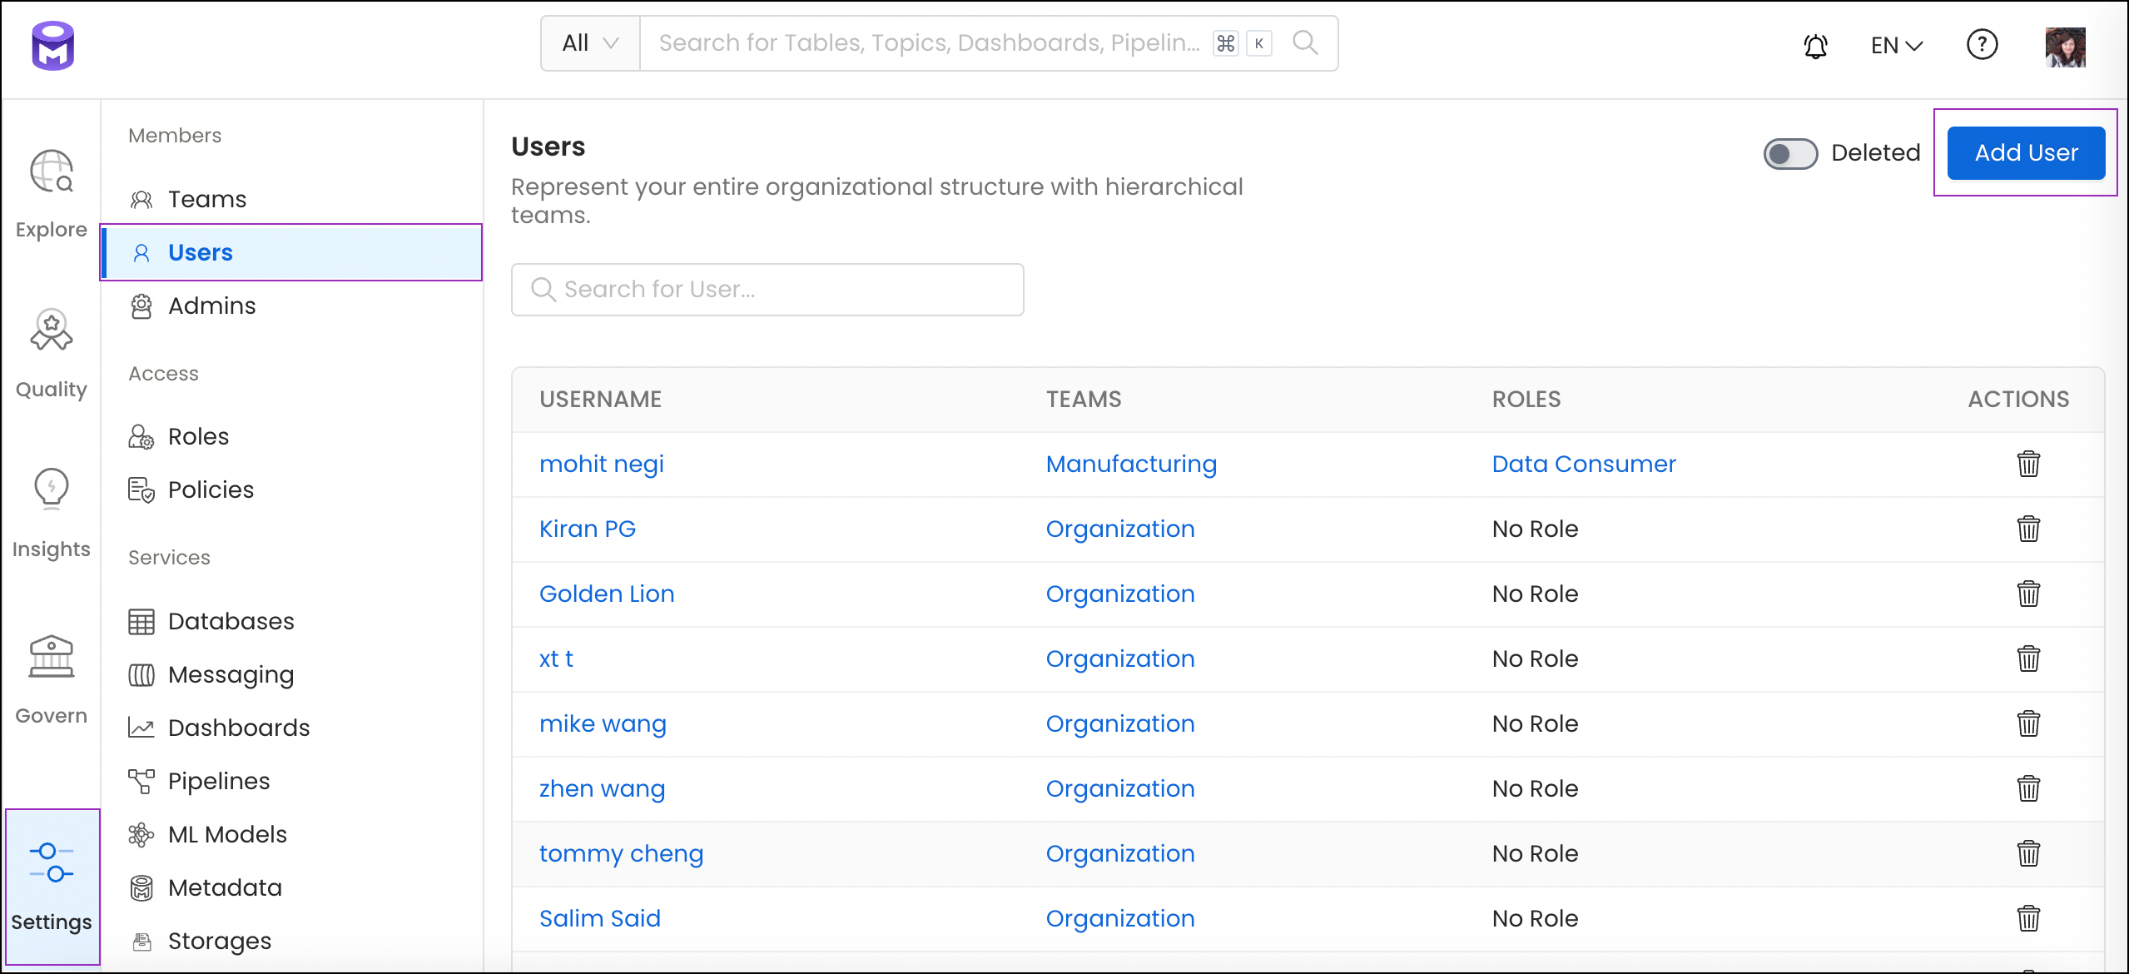Open user Golden Lion profile link
The height and width of the screenshot is (974, 2129).
tap(607, 594)
